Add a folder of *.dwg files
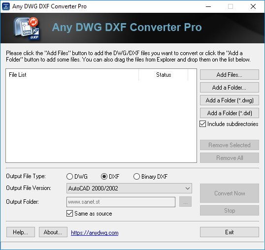Image resolution: width=265 pixels, height=250 pixels. pyautogui.click(x=230, y=100)
